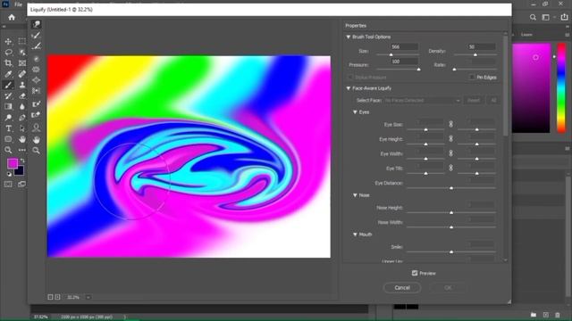
Task: Click the Pressure value field showing 100
Action: tap(404, 62)
